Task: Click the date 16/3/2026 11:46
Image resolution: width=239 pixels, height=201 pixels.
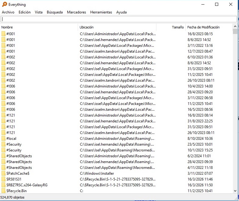Action: [200, 179]
